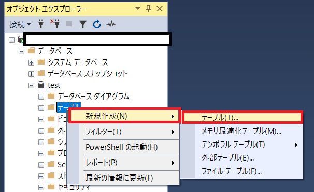Select データベース スナップショット in the tree
The image size is (314, 192).
(x=88, y=74)
